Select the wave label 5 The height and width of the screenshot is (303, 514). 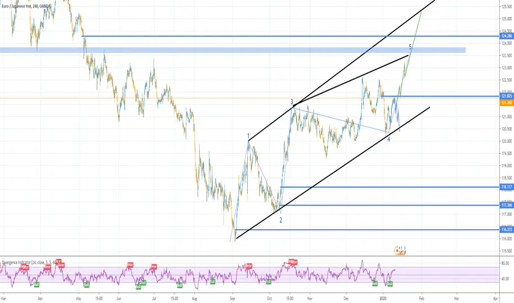click(410, 47)
